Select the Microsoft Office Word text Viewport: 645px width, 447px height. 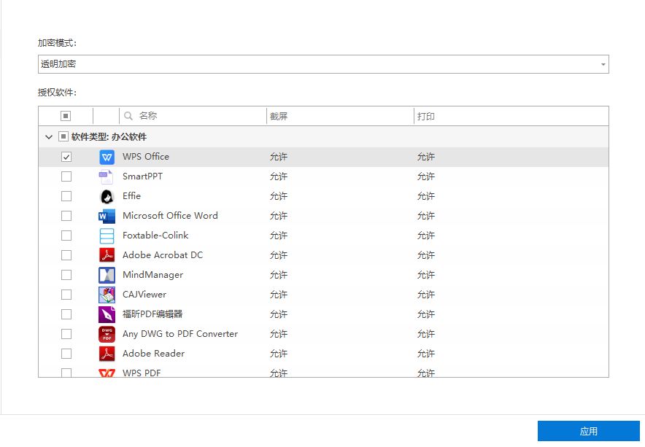point(170,216)
